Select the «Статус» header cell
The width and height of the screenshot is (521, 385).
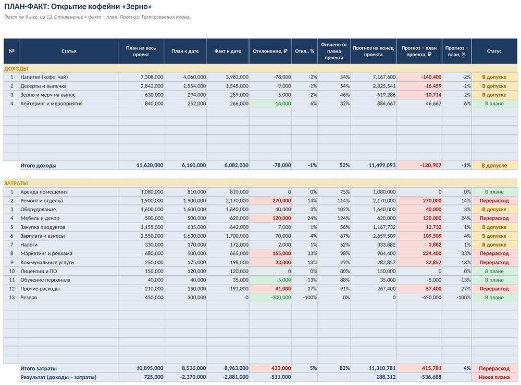[x=494, y=51]
